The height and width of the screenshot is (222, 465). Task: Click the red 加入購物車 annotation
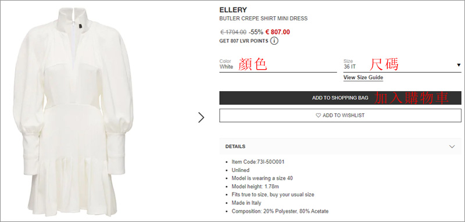pos(412,98)
